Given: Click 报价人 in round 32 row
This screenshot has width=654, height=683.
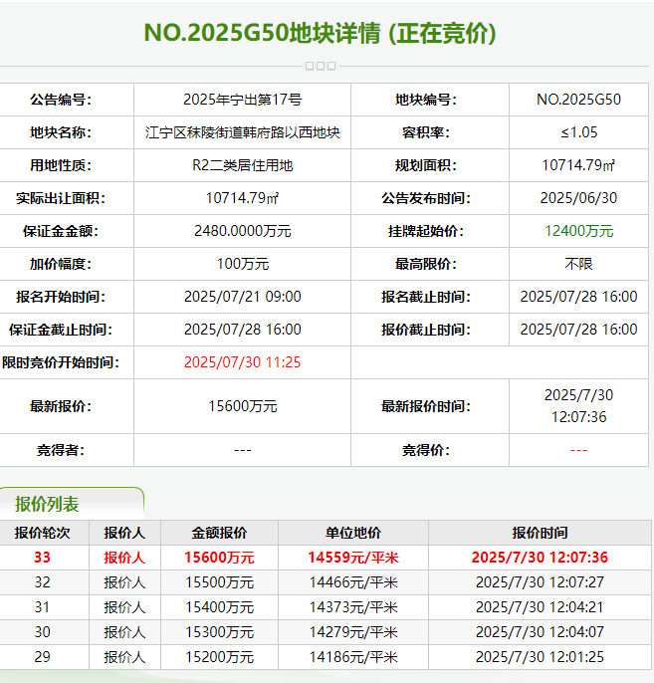Looking at the screenshot, I should [x=124, y=582].
